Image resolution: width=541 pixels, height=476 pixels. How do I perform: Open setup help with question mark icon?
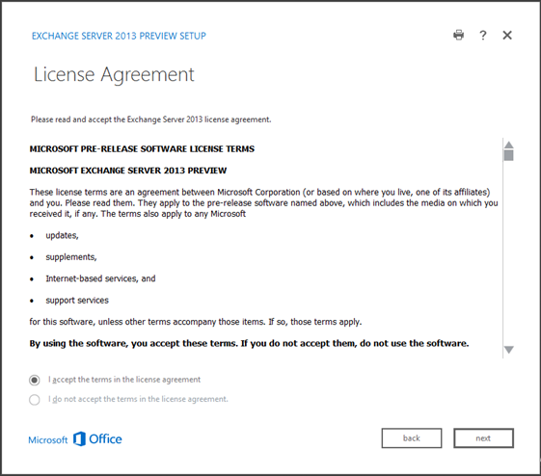click(483, 35)
